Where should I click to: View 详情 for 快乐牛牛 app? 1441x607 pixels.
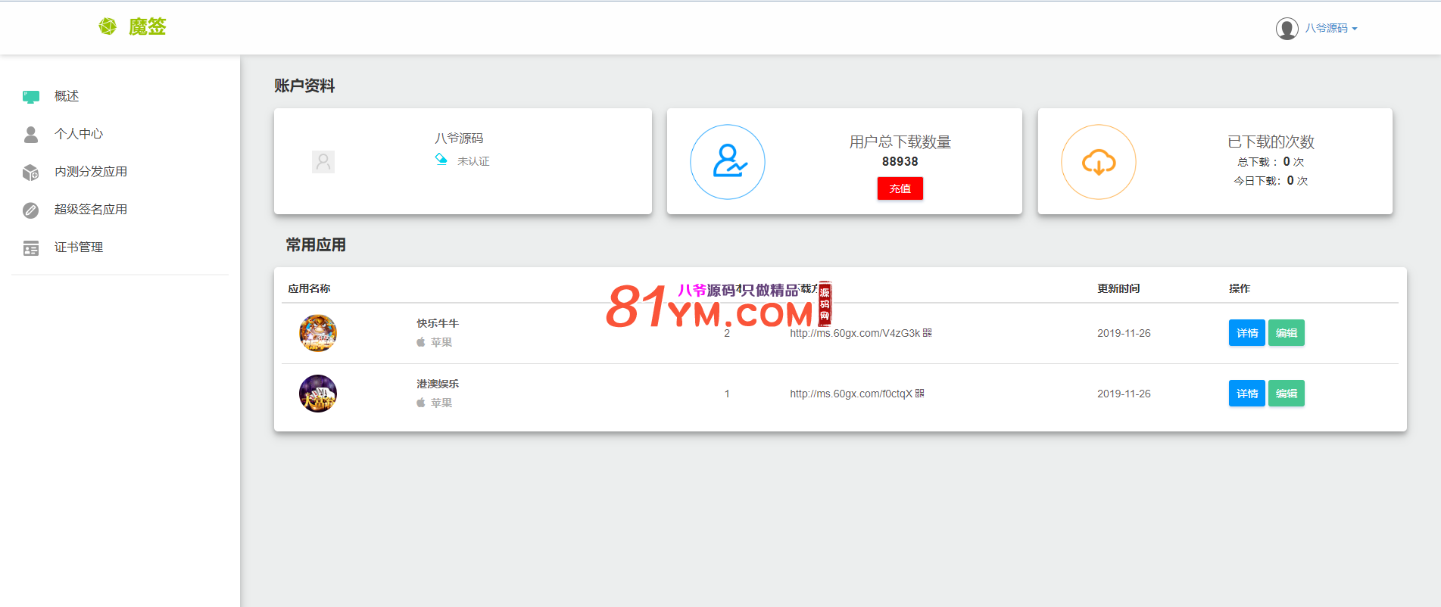coord(1246,333)
